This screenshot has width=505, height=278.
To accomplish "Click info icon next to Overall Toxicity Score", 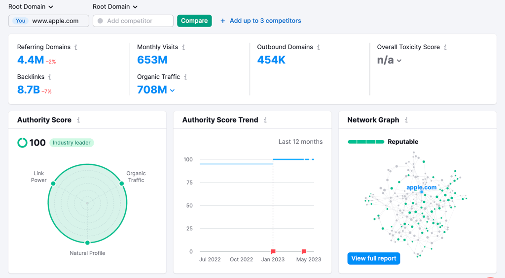I will point(445,47).
